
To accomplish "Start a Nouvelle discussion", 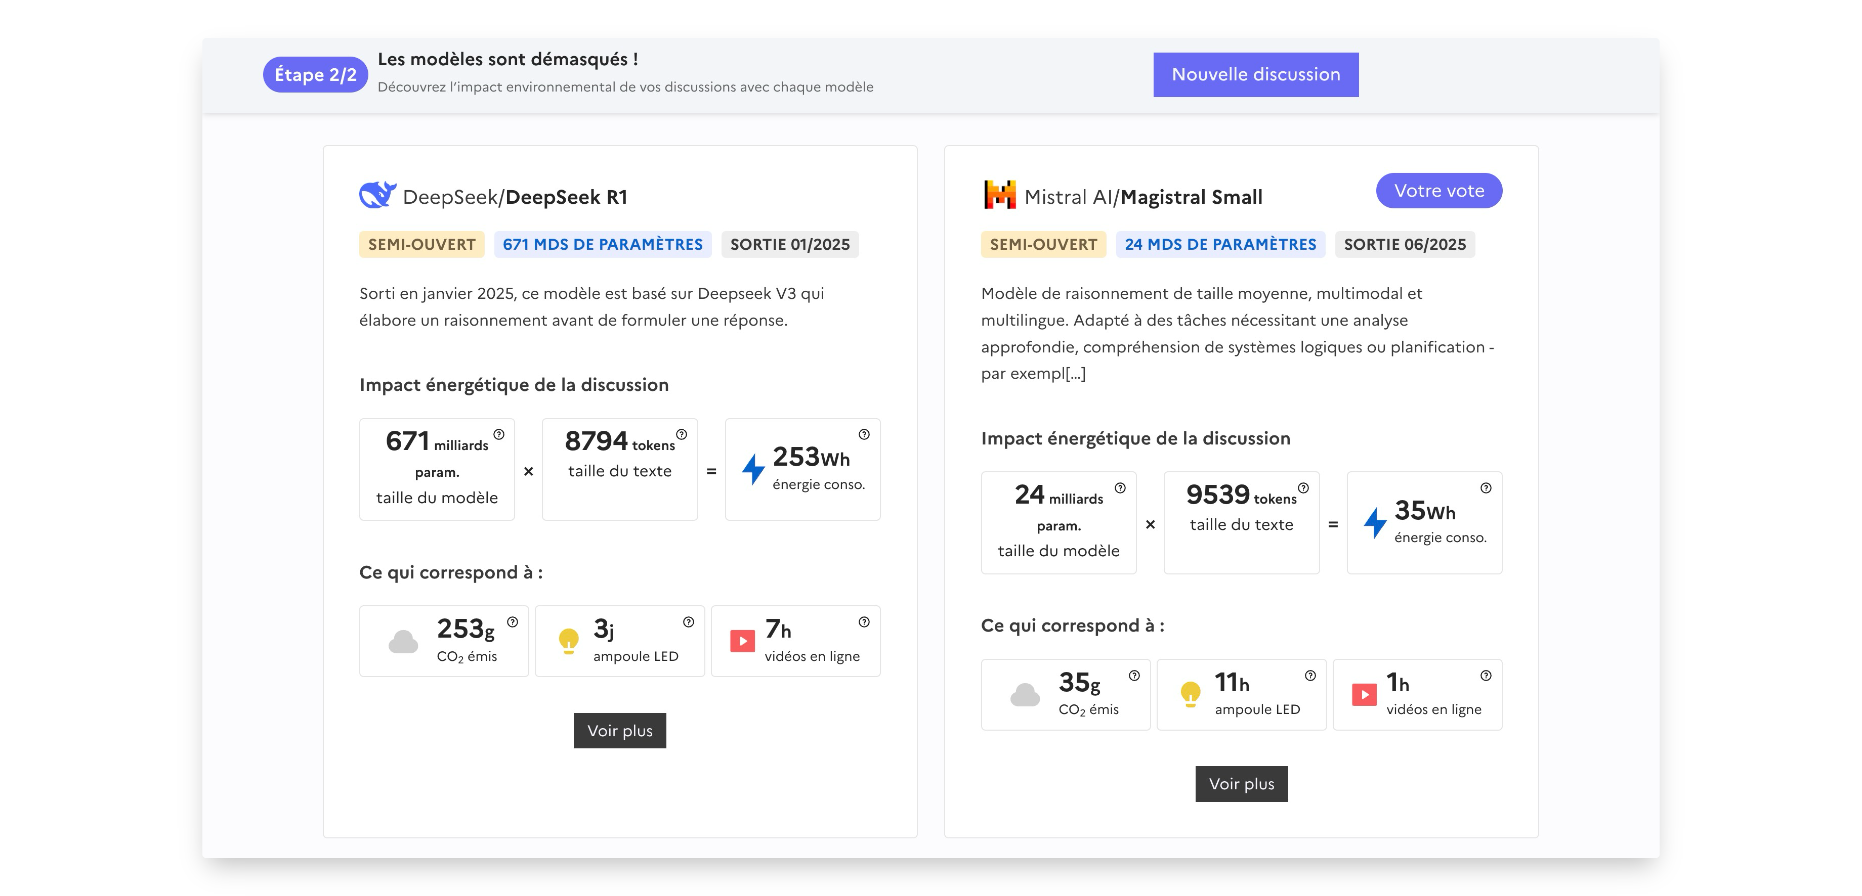I will [x=1255, y=74].
